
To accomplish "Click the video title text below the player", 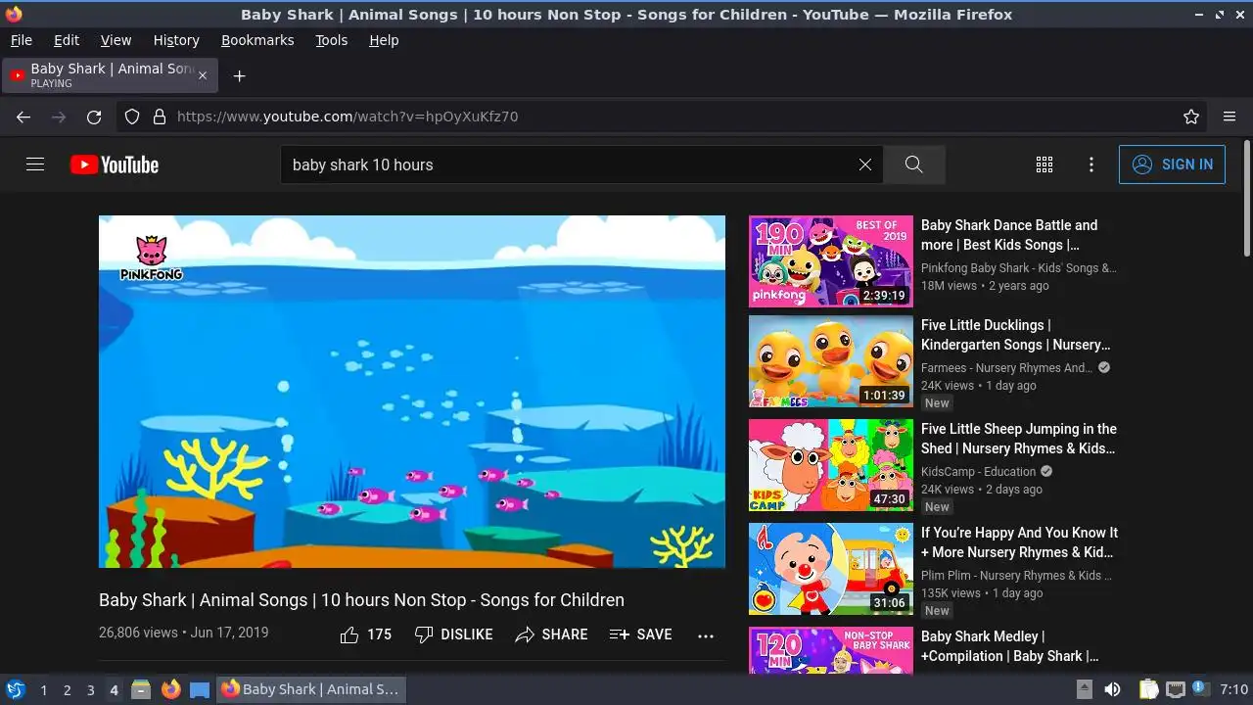I will click(x=361, y=600).
